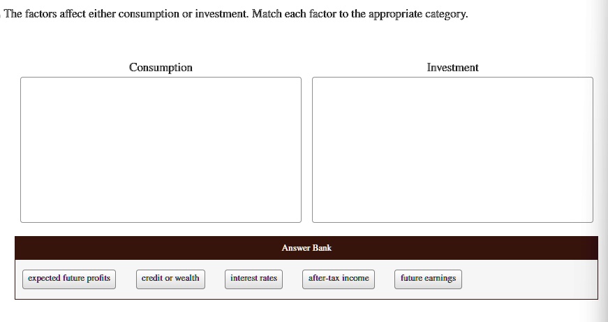The height and width of the screenshot is (322, 608).
Task: Click the dark Answer Bank header bar
Action: pos(306,248)
